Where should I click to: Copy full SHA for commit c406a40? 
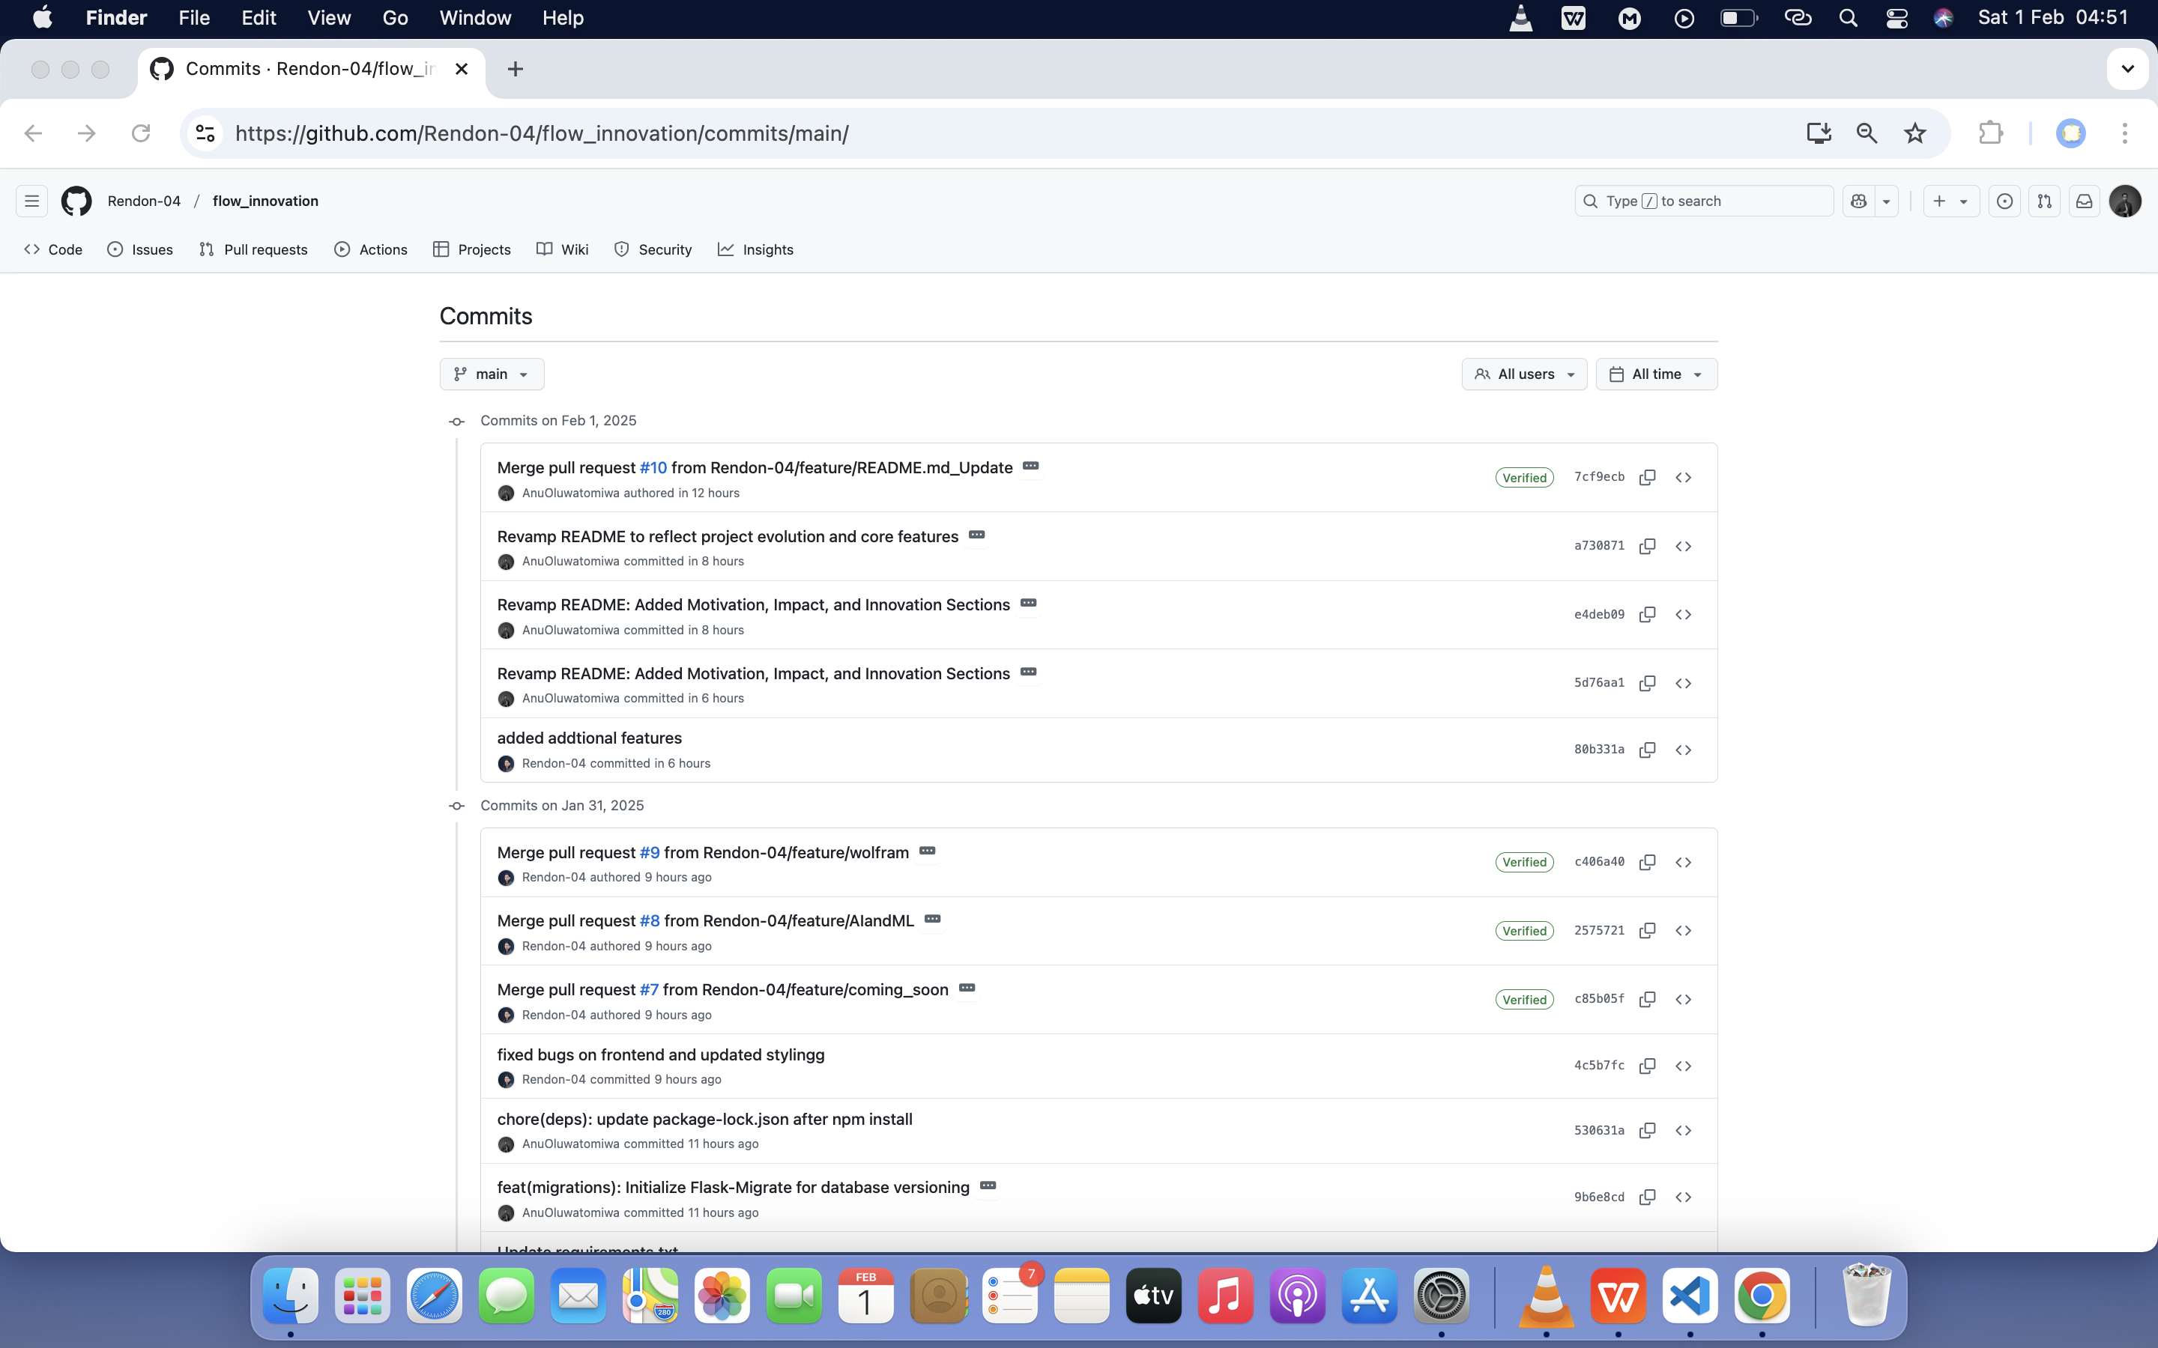[x=1647, y=862]
